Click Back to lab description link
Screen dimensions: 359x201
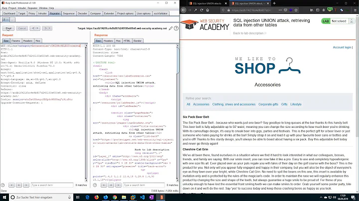250,33
